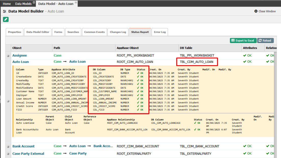Switch to the Data Models tab
Screen dimensions: 281x158
pyautogui.click(x=23, y=4)
